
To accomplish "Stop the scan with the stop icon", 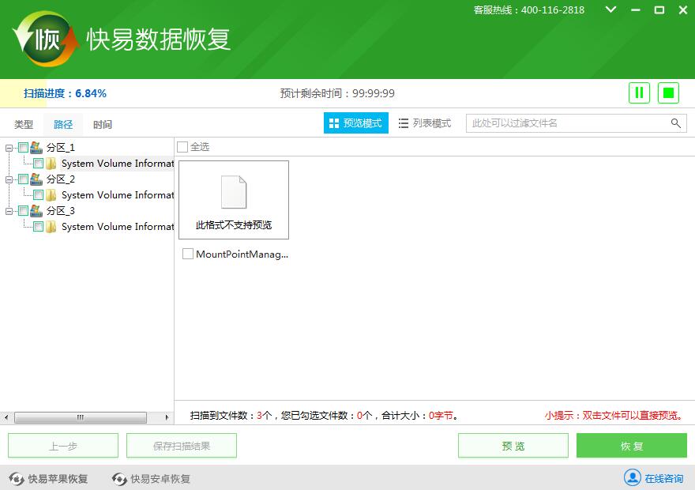I will [667, 92].
